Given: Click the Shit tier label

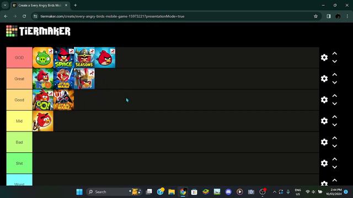Looking at the screenshot, I should pyautogui.click(x=19, y=163).
